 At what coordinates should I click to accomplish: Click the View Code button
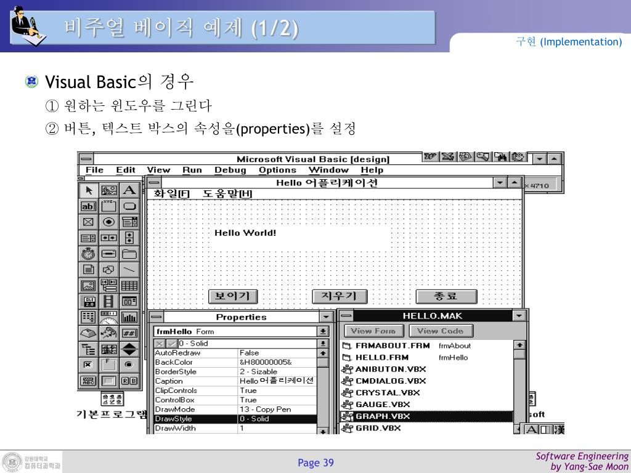point(441,331)
